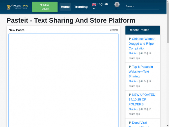
Task: Click paste icon beside Top 8 Pastebin entry
Action: [130, 67]
